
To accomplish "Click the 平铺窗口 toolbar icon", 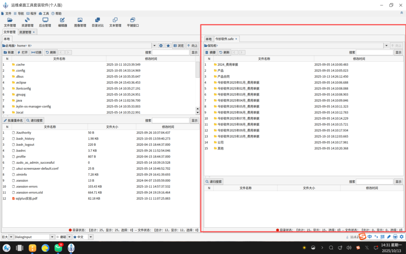I will (133, 22).
